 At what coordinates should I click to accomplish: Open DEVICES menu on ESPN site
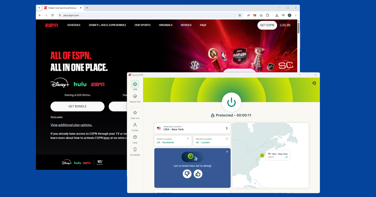click(186, 25)
